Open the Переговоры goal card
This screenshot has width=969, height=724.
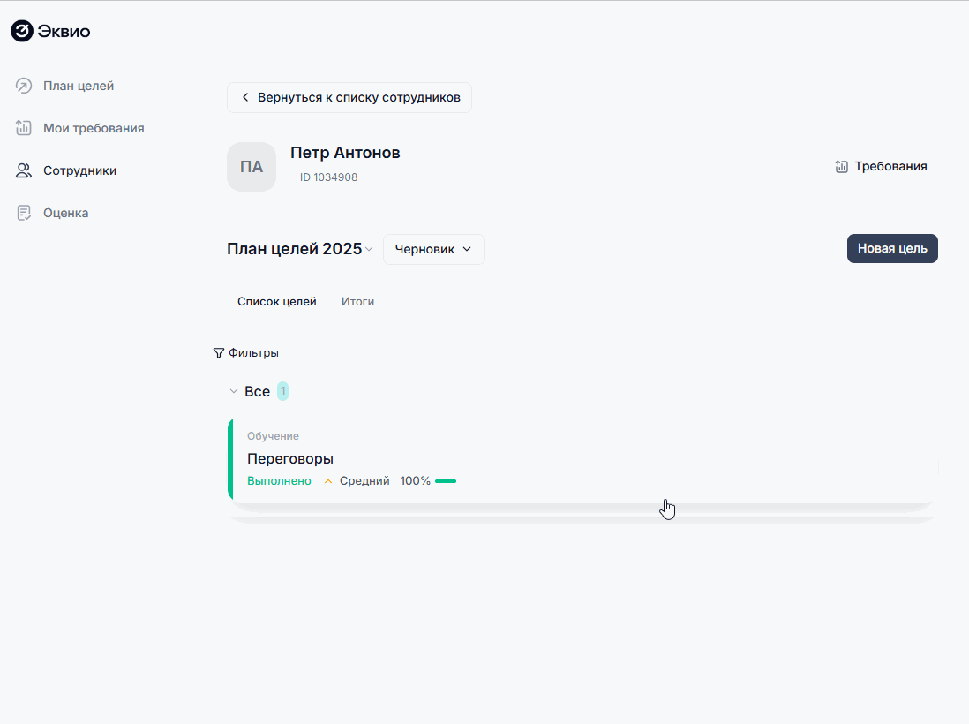pos(582,459)
